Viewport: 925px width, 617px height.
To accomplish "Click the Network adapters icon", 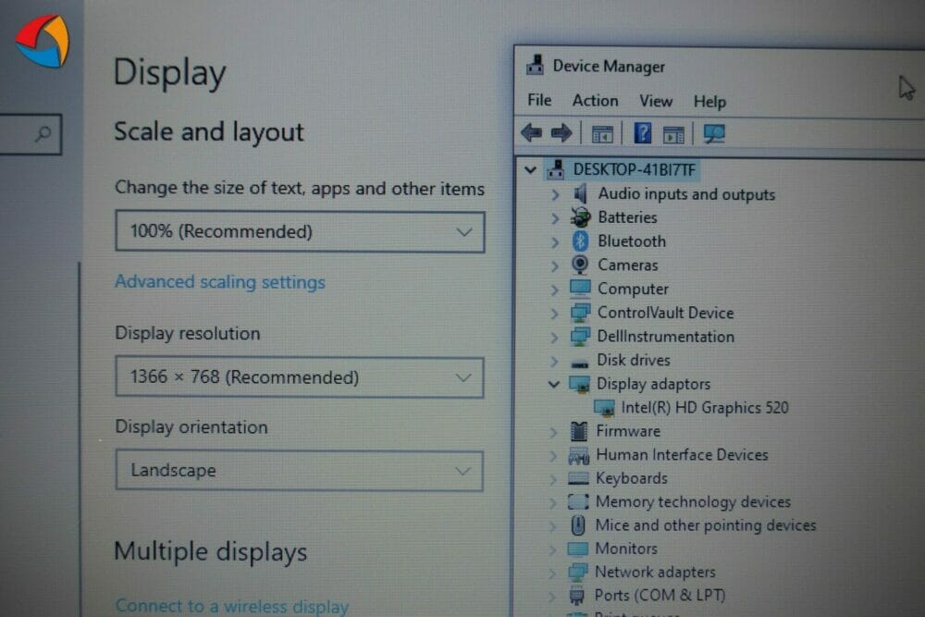I will point(578,572).
